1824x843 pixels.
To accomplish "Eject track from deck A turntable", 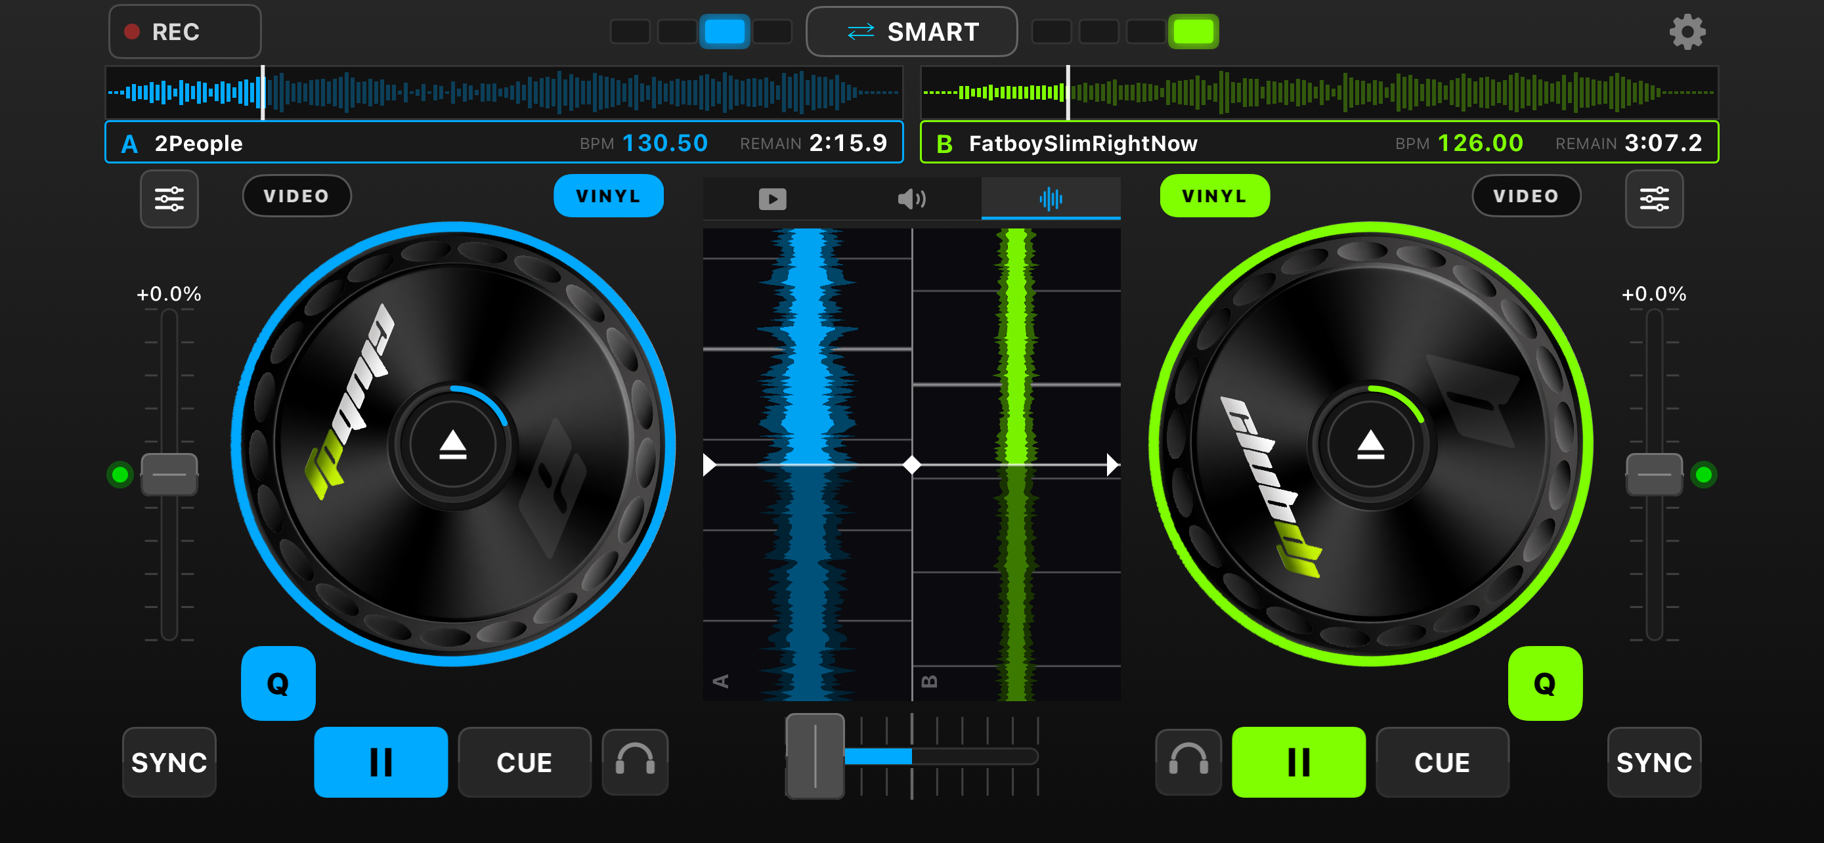I will tap(452, 445).
